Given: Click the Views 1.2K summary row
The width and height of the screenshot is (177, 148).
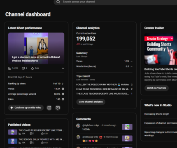Looking at the screenshot, I should point(104,61).
